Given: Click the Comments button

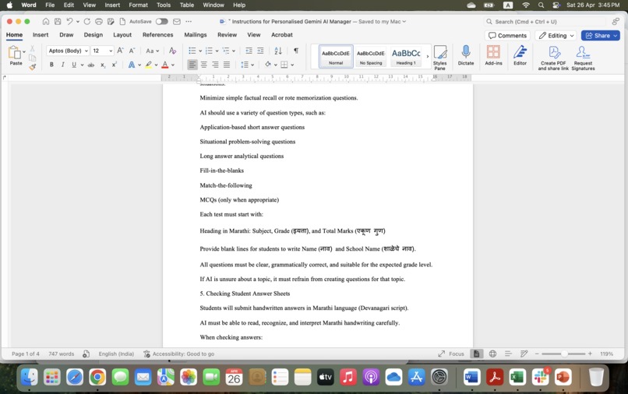Looking at the screenshot, I should point(507,36).
